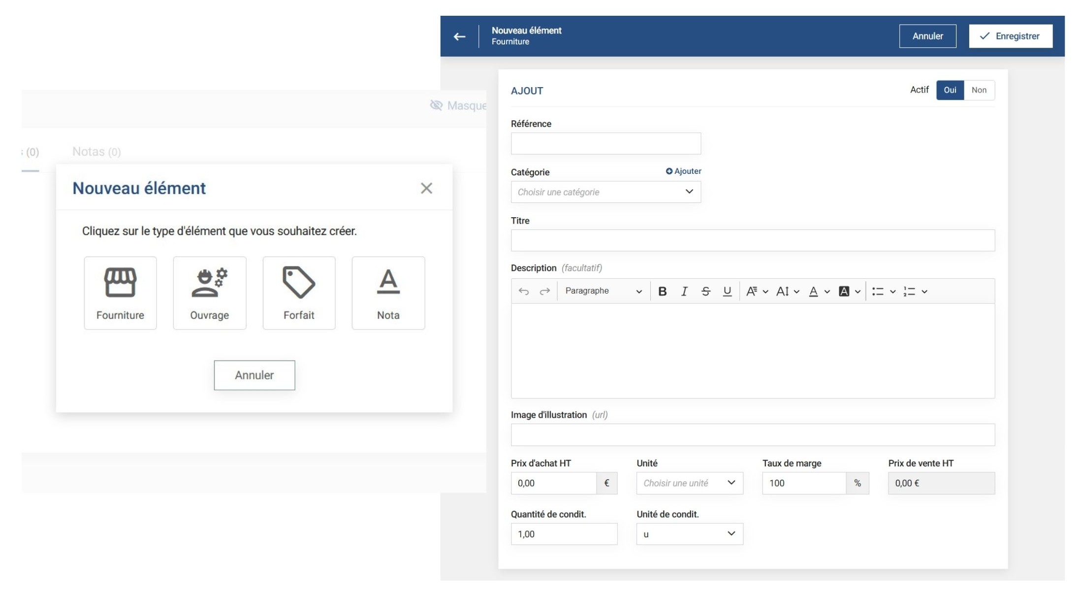The width and height of the screenshot is (1081, 589).
Task: Apply italic formatting in editor
Action: 684,292
